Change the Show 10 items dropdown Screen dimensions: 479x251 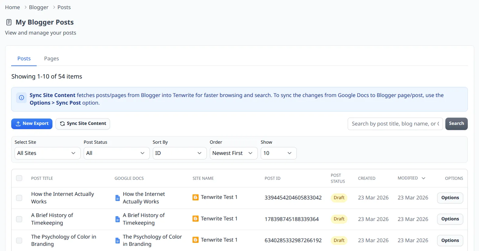tap(279, 153)
